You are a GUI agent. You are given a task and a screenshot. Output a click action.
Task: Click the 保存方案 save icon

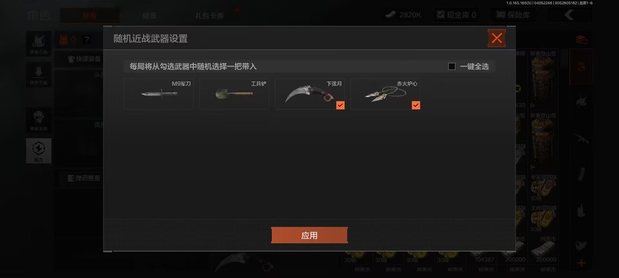(x=39, y=74)
